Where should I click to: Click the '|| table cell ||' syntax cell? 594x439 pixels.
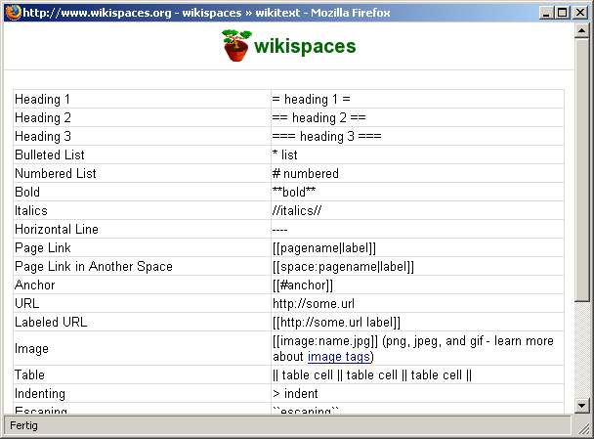(417, 374)
